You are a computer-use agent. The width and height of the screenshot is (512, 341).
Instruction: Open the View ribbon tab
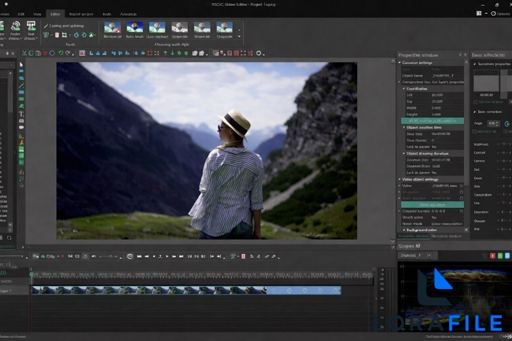37,14
